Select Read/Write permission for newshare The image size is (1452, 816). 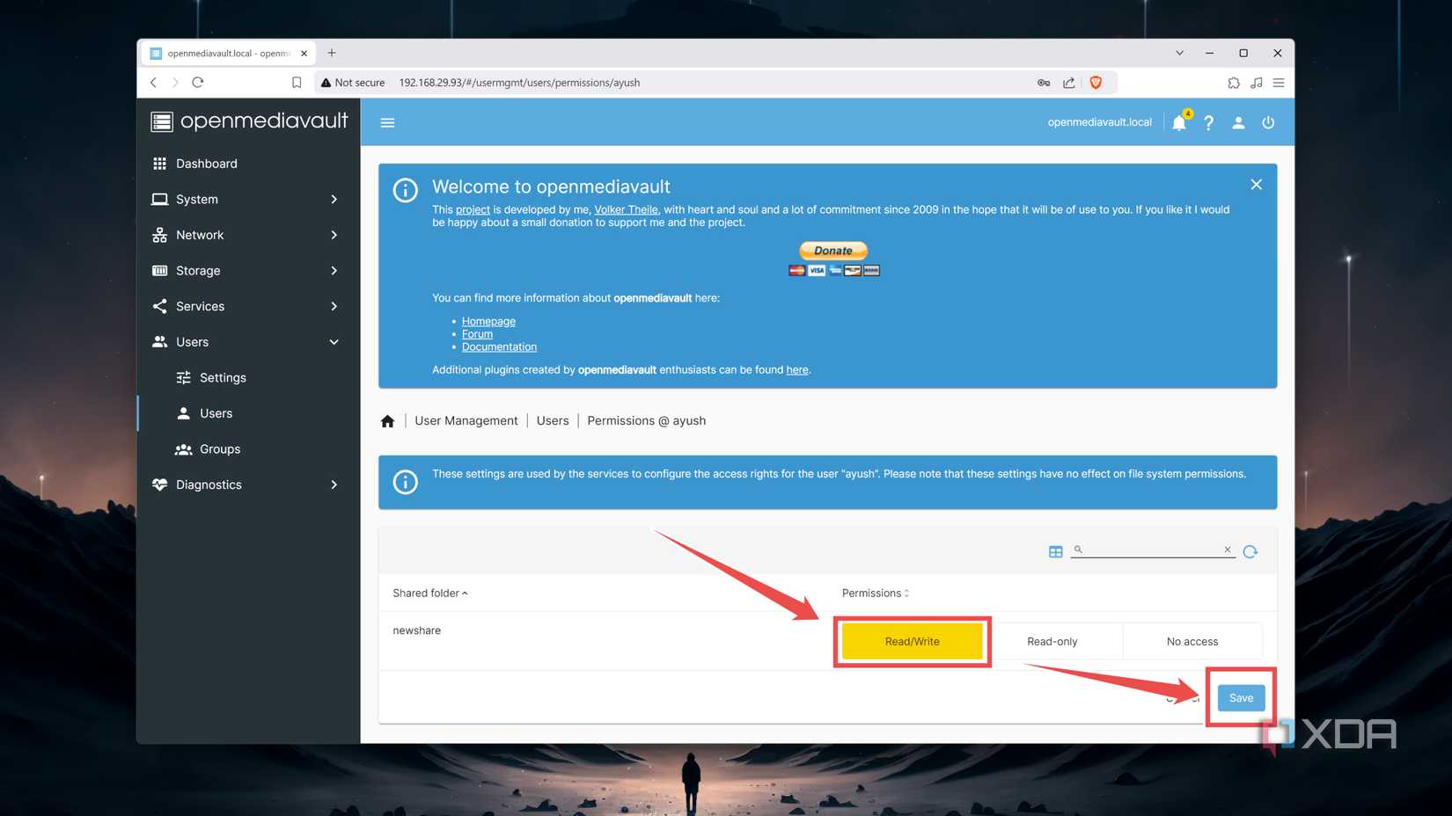click(912, 641)
